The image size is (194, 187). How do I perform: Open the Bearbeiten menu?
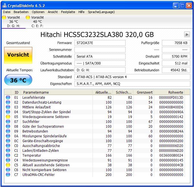click(21, 12)
